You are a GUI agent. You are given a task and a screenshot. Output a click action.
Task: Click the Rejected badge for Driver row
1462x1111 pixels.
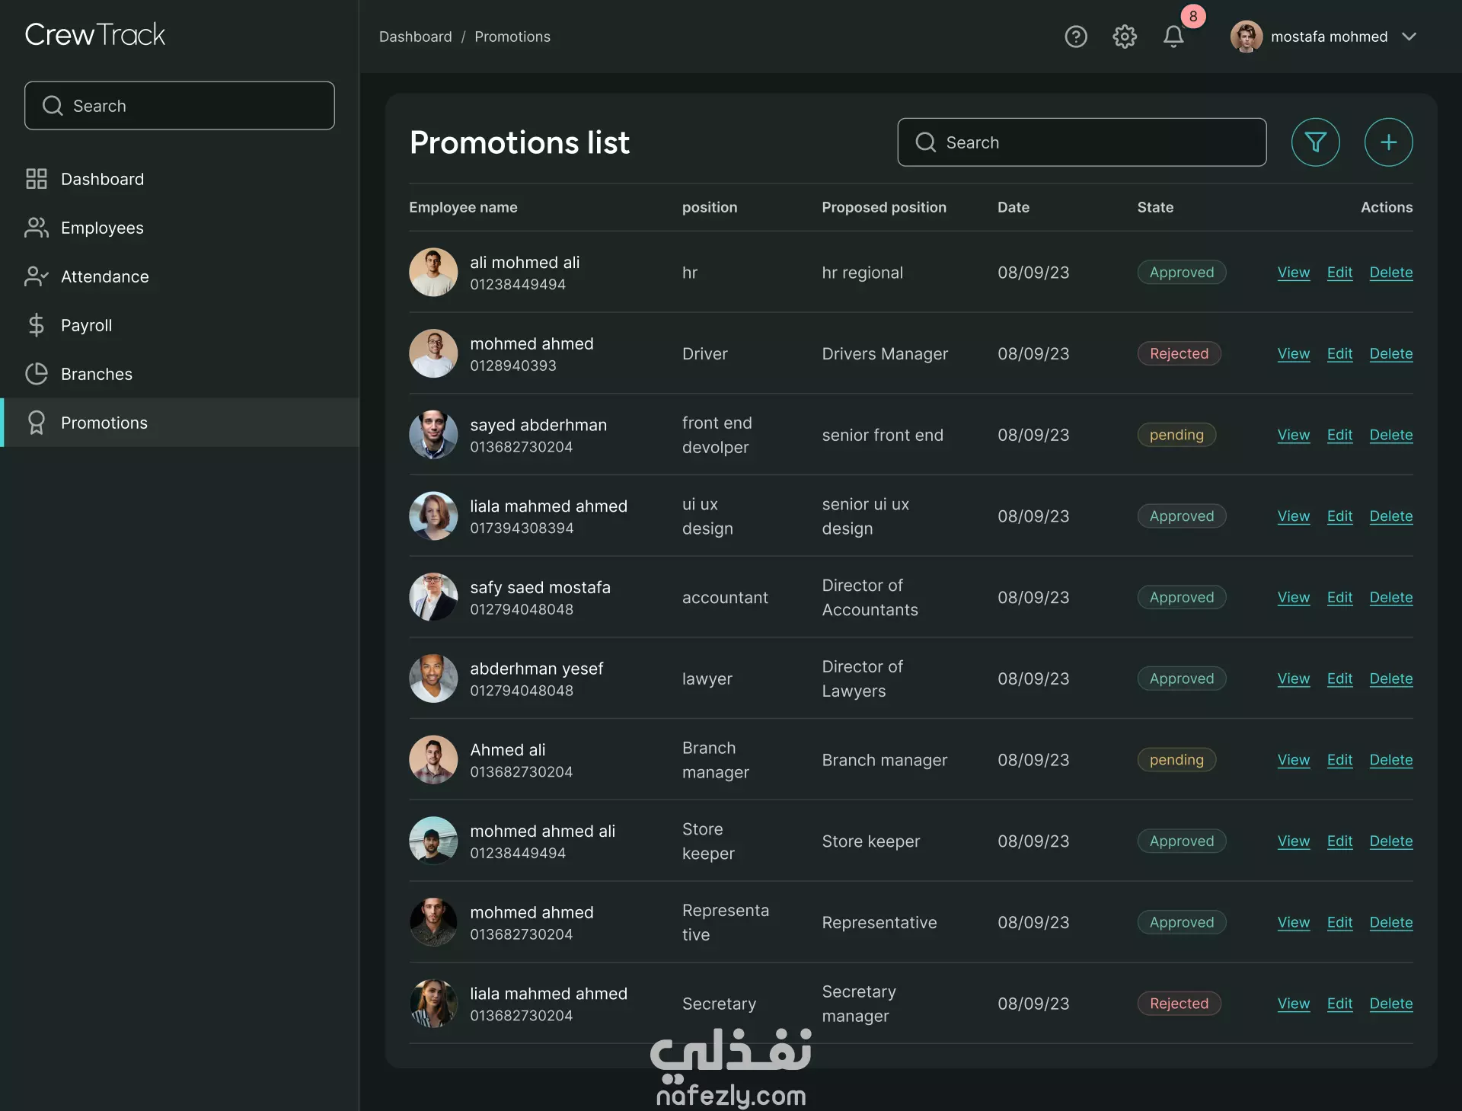[x=1179, y=353]
